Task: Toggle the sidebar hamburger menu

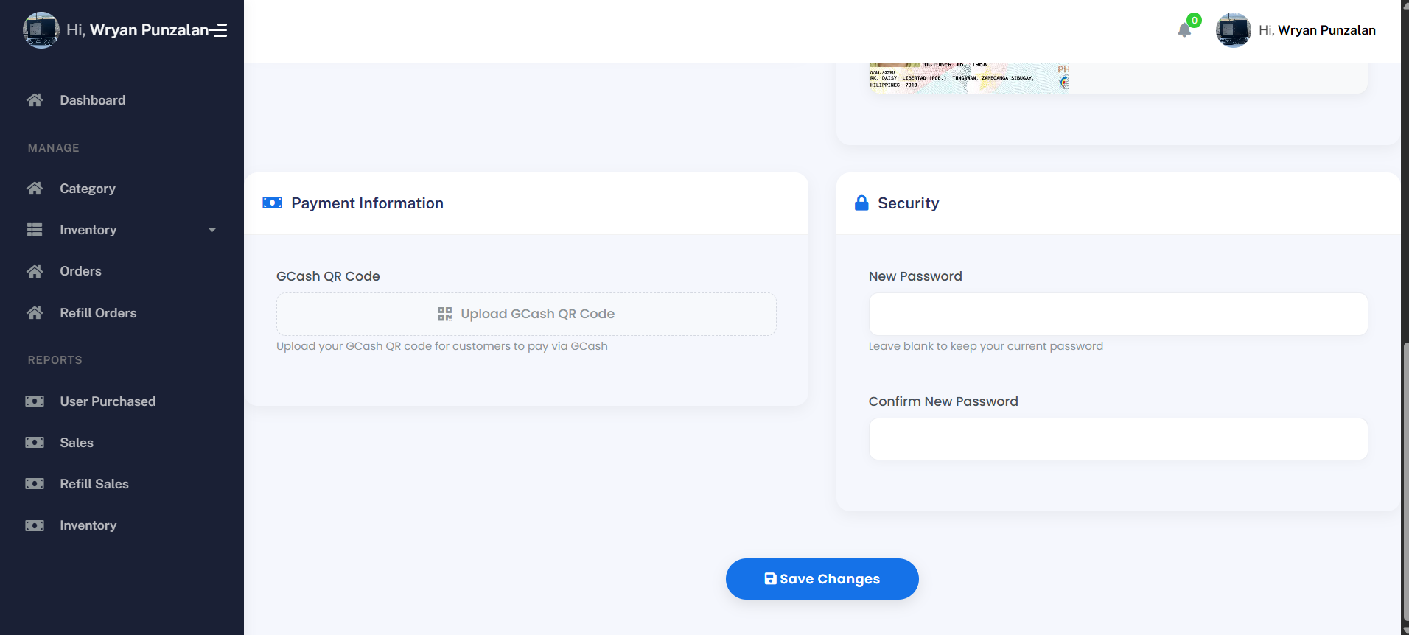Action: 220,30
